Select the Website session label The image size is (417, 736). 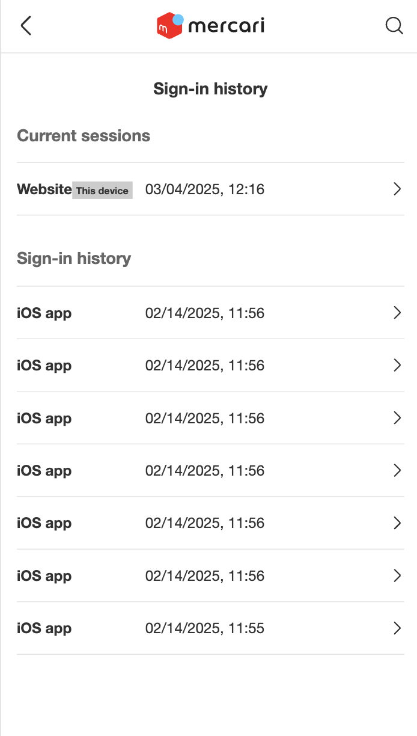44,189
